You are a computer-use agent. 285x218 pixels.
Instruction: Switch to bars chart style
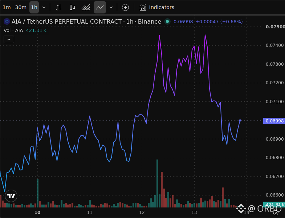pos(58,7)
